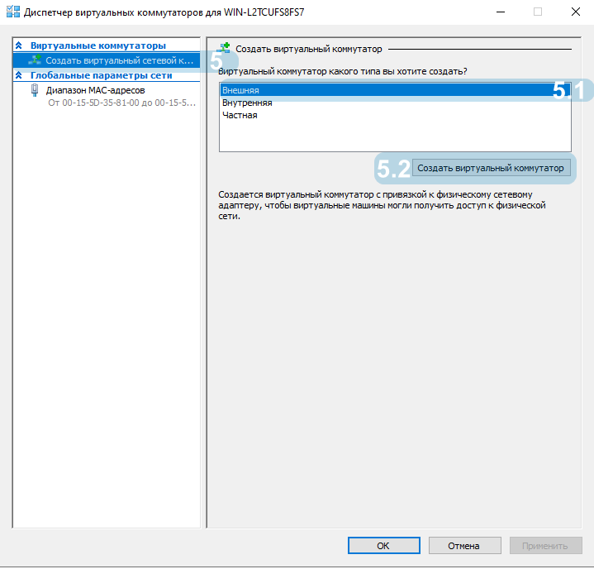
Task: Click the MAC address range adapter icon
Action: click(35, 90)
